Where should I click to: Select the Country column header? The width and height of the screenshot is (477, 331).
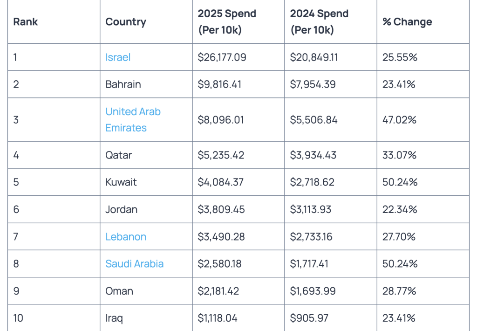[x=126, y=22]
